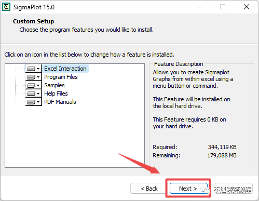Select the Samples feature label
259x201 pixels.
54,85
